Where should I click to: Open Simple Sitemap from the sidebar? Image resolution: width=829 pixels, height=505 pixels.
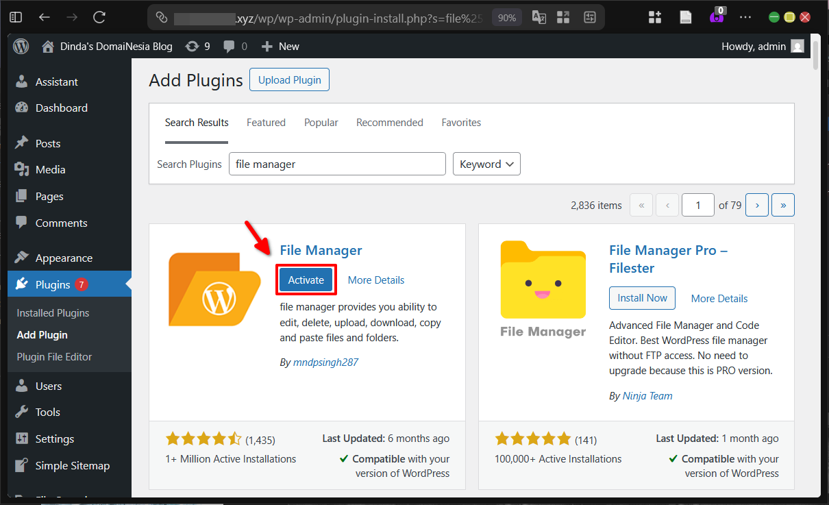click(x=72, y=465)
